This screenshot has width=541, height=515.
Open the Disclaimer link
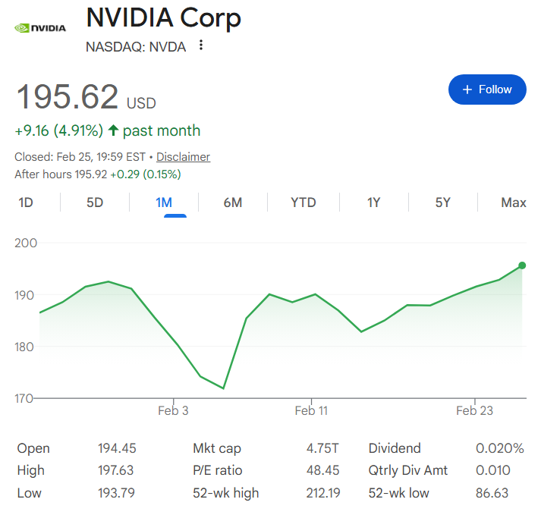click(x=183, y=157)
